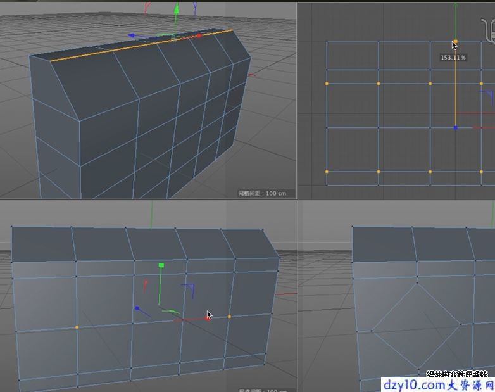Select the orange point on the right of the bottom-left mesh
Image resolution: width=495 pixels, height=392 pixels.
tap(229, 317)
